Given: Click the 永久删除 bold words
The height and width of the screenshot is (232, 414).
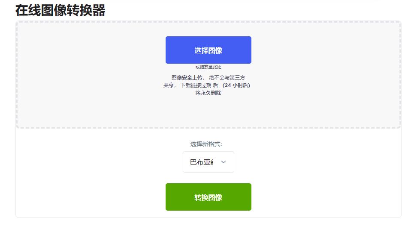Looking at the screenshot, I should [211, 93].
